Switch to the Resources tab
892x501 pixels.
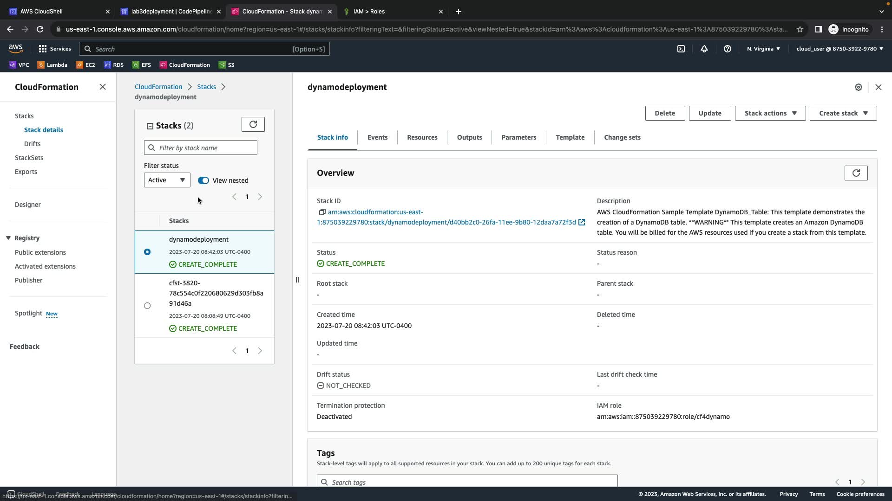coord(422,137)
